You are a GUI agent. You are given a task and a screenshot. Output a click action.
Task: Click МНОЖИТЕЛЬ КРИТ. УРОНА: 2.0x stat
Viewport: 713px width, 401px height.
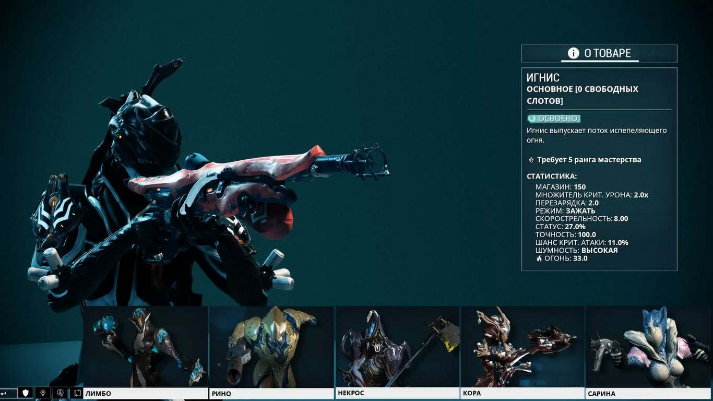(x=592, y=195)
